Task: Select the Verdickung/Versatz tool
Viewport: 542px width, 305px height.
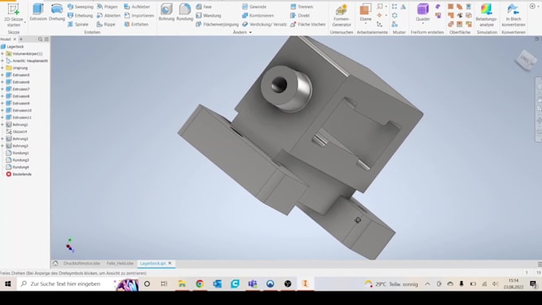Action: [265, 24]
